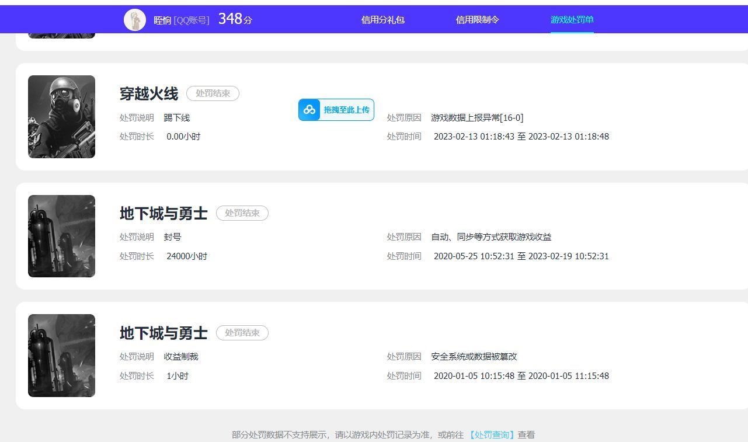This screenshot has height=442, width=748.
Task: Open the 信用分礼包 tab
Action: click(382, 20)
